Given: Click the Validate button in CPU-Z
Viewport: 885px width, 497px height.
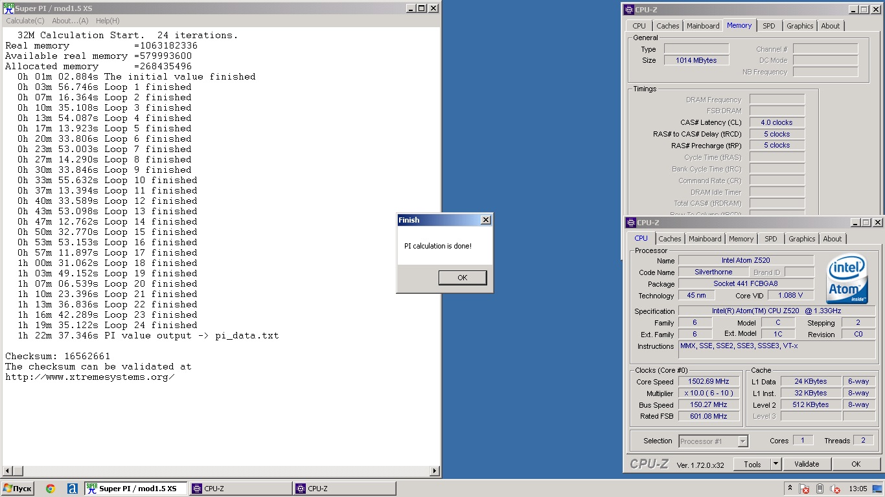Looking at the screenshot, I should (x=807, y=464).
